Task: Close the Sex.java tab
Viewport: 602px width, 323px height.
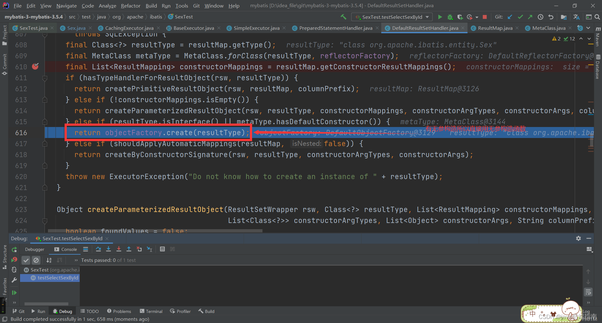Action: [91, 28]
